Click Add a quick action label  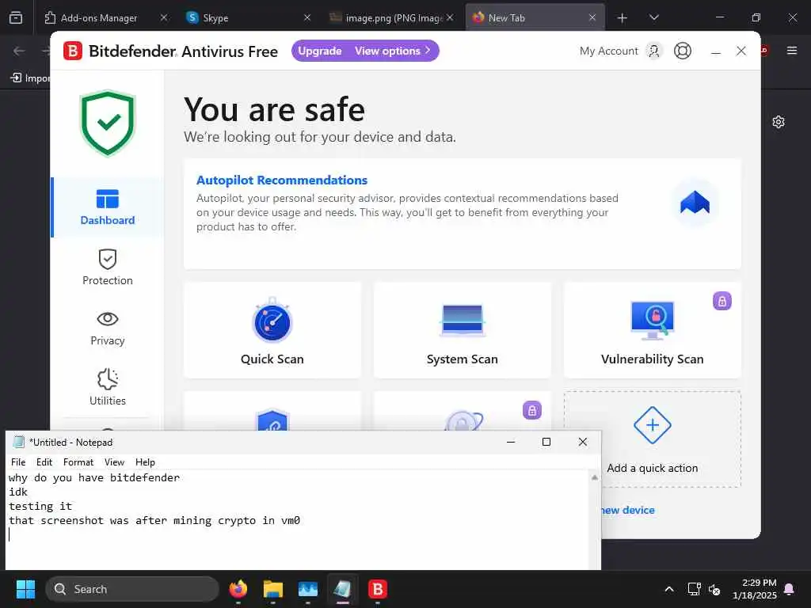point(653,468)
